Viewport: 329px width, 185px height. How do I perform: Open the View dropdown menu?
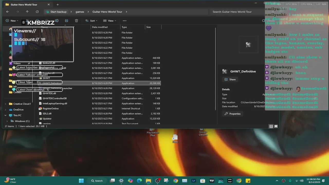[109, 21]
